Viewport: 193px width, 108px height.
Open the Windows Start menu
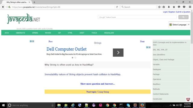[3, 105]
